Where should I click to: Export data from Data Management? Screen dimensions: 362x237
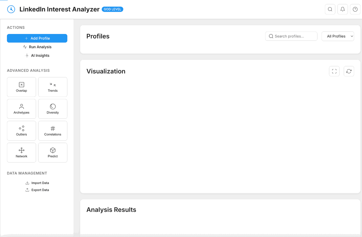37,190
